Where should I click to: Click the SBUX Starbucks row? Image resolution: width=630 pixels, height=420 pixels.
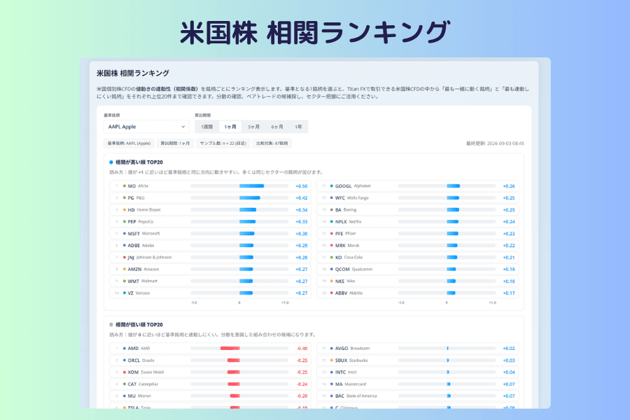(417, 360)
